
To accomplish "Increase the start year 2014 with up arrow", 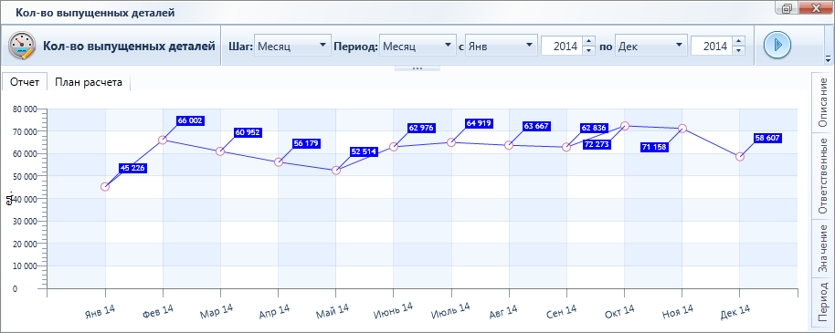I will pos(588,41).
